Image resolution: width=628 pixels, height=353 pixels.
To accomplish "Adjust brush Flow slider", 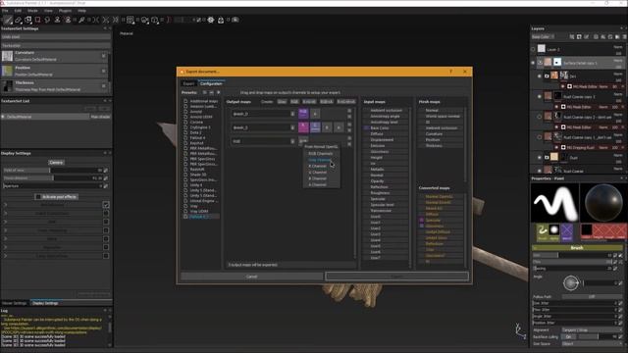I will click(573, 262).
